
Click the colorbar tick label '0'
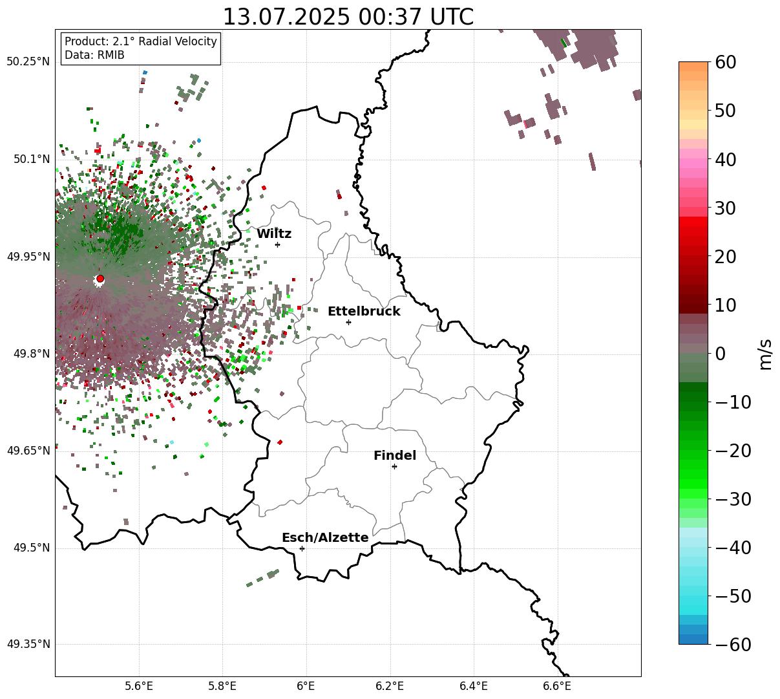click(x=721, y=354)
